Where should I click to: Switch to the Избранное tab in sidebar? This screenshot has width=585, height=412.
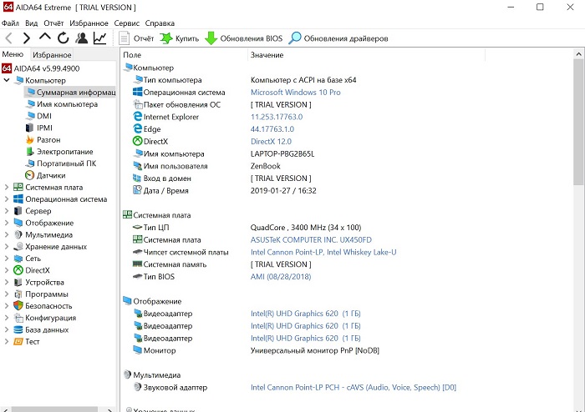click(52, 55)
